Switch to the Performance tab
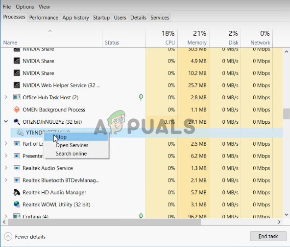Image resolution: width=290 pixels, height=247 pixels. click(44, 18)
